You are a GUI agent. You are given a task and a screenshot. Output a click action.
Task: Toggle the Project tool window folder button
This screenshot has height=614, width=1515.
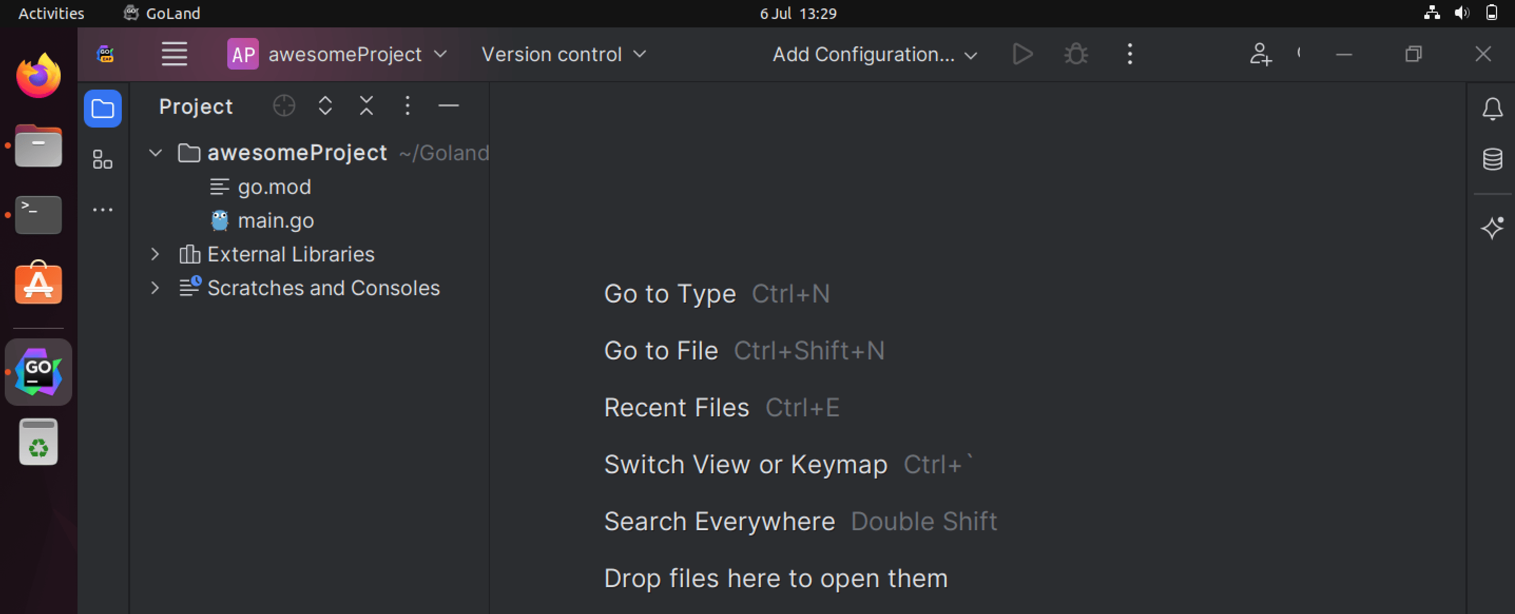[102, 109]
